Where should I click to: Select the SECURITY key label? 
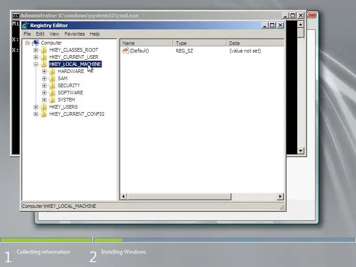69,85
